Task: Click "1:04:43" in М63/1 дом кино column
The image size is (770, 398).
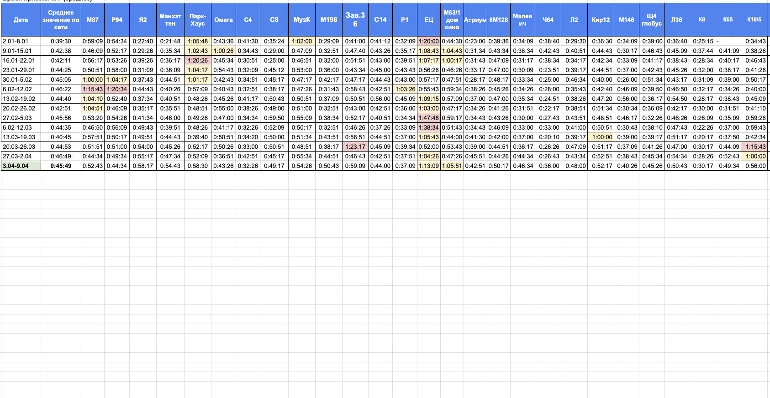Action: tap(452, 51)
